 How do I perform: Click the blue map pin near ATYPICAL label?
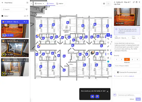coord(68,23)
